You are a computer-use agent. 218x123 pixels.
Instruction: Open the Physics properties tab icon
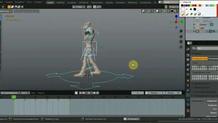[188, 85]
